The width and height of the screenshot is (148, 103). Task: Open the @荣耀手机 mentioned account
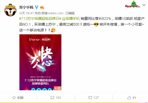tap(71, 19)
